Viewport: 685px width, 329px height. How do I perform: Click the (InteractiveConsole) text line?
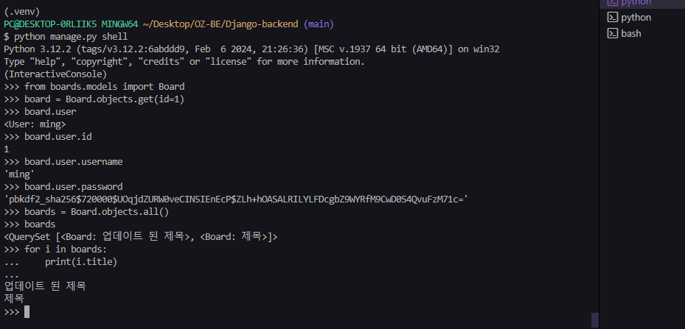click(x=55, y=74)
